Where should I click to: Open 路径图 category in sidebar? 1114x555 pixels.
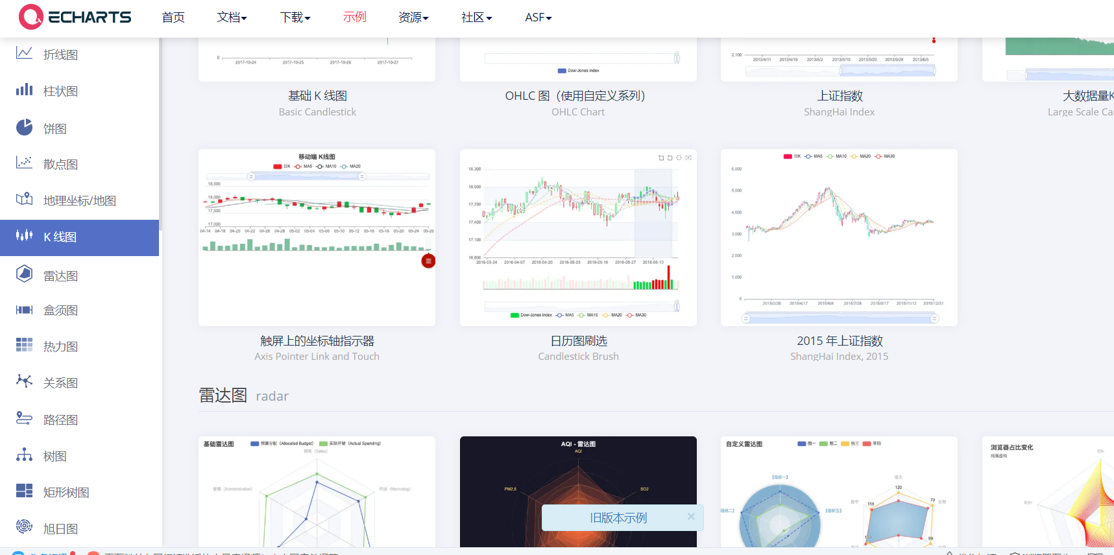click(x=79, y=419)
